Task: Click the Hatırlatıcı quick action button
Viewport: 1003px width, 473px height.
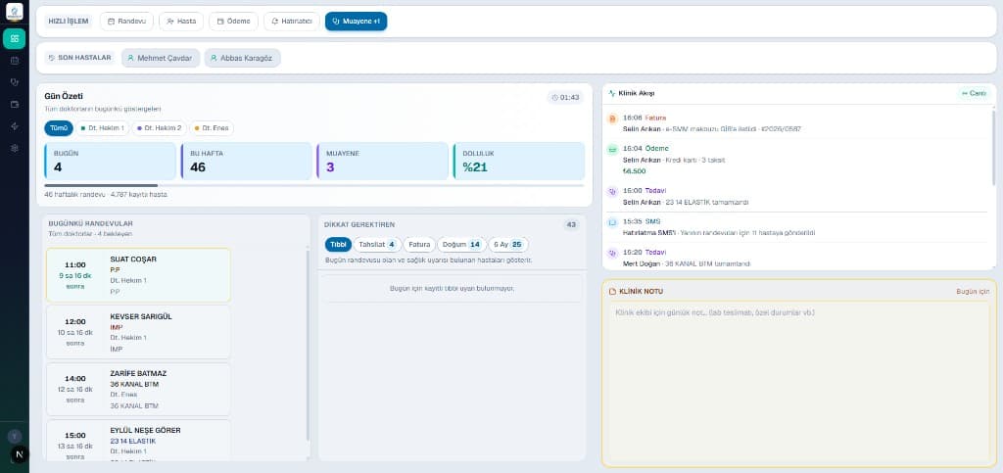Action: click(x=292, y=22)
